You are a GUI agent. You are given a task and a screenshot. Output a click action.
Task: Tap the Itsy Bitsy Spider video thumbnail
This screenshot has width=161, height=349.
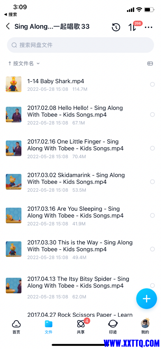pyautogui.click(x=14, y=286)
